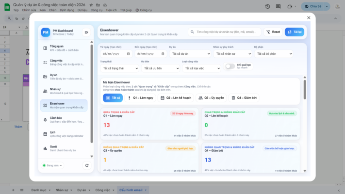Filter matrix by Q1 – Làm ngay

(x=140, y=97)
